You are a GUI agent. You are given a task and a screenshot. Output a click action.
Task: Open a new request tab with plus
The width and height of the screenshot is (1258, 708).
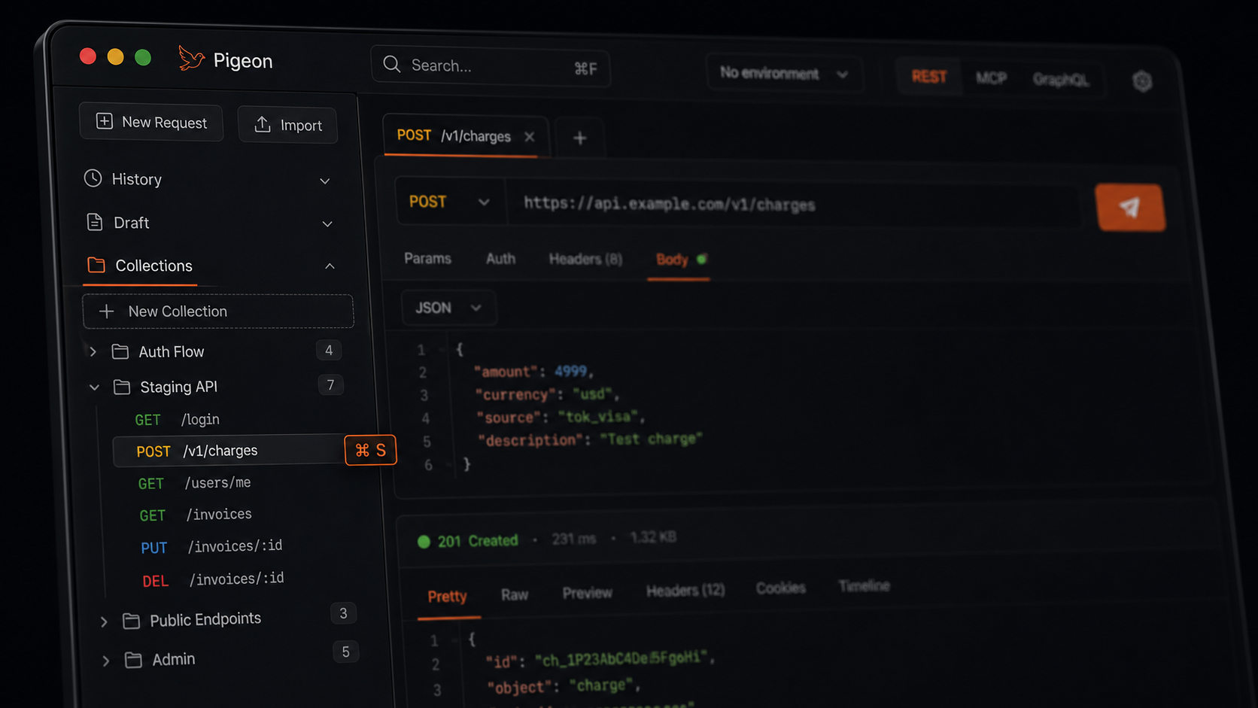pos(579,138)
